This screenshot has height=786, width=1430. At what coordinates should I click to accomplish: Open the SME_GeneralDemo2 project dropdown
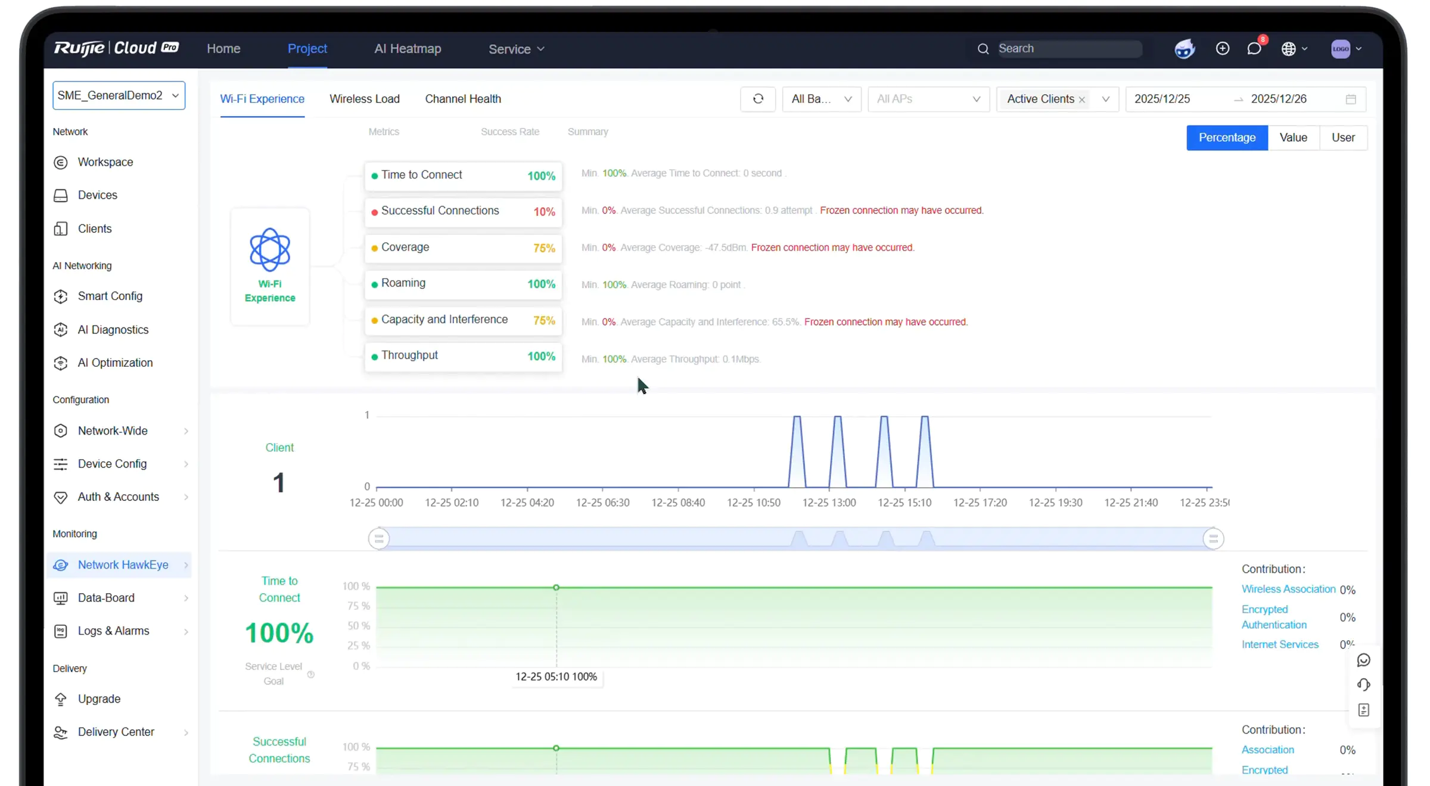(x=119, y=95)
